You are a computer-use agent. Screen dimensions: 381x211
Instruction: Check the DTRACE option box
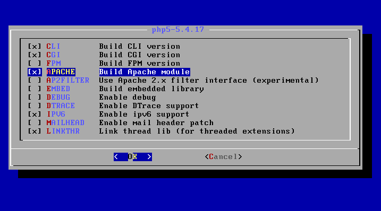(35, 105)
